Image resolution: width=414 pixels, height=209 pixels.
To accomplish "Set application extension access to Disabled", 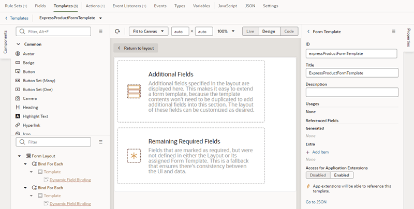I will [318, 175].
